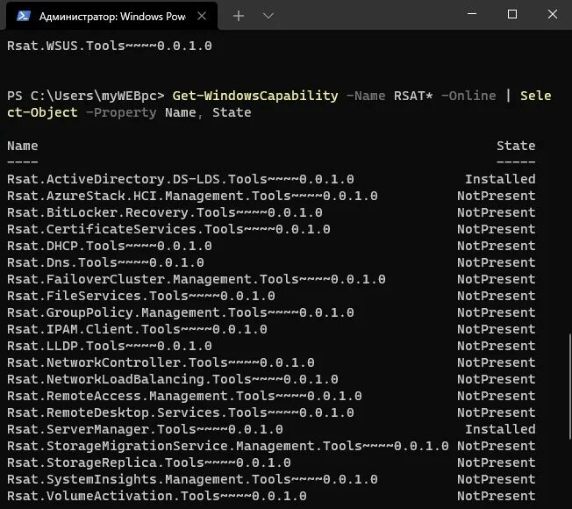Viewport: 572px width, 509px height.
Task: Click Rsat.NetworkLoadBalancing.Tools row name
Action: tap(173, 379)
